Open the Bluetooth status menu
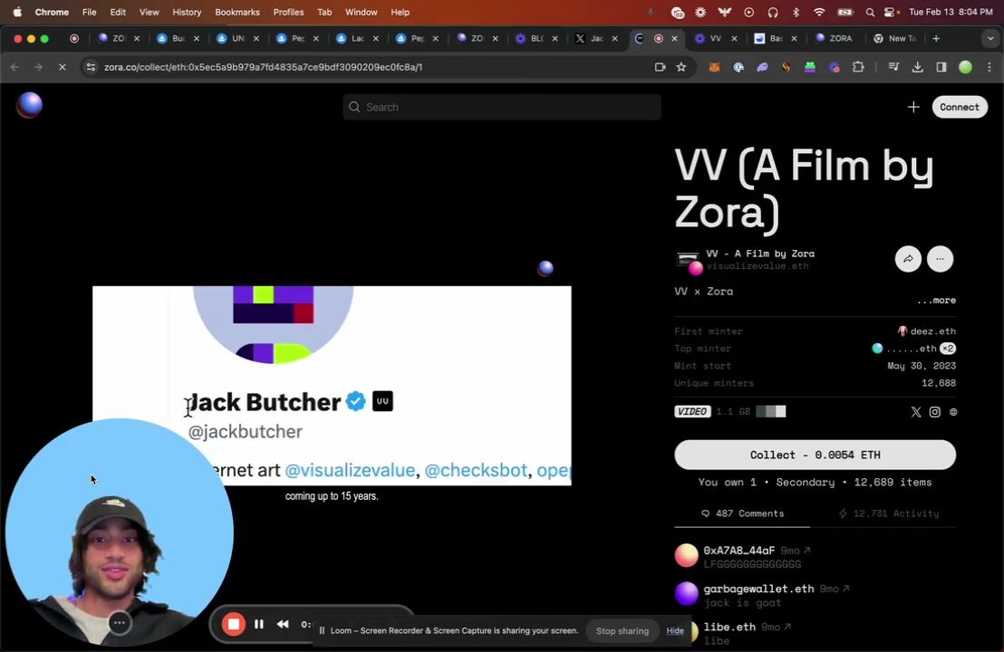 796,12
